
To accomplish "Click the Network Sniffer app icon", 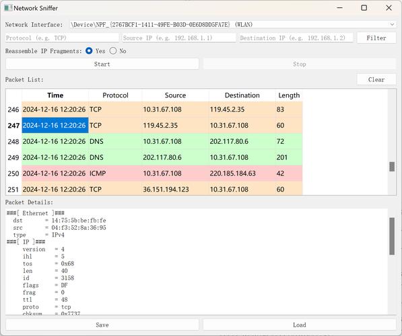I will point(8,8).
